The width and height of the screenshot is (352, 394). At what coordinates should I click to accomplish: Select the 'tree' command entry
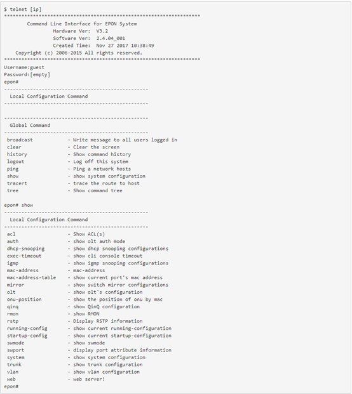(x=13, y=190)
